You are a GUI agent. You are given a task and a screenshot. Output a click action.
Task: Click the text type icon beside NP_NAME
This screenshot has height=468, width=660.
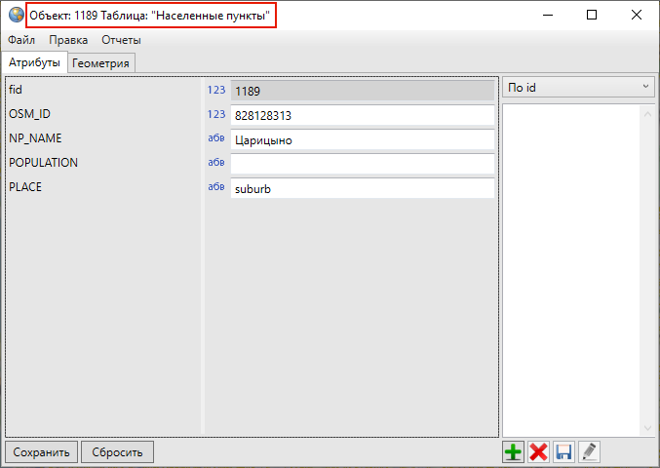216,138
